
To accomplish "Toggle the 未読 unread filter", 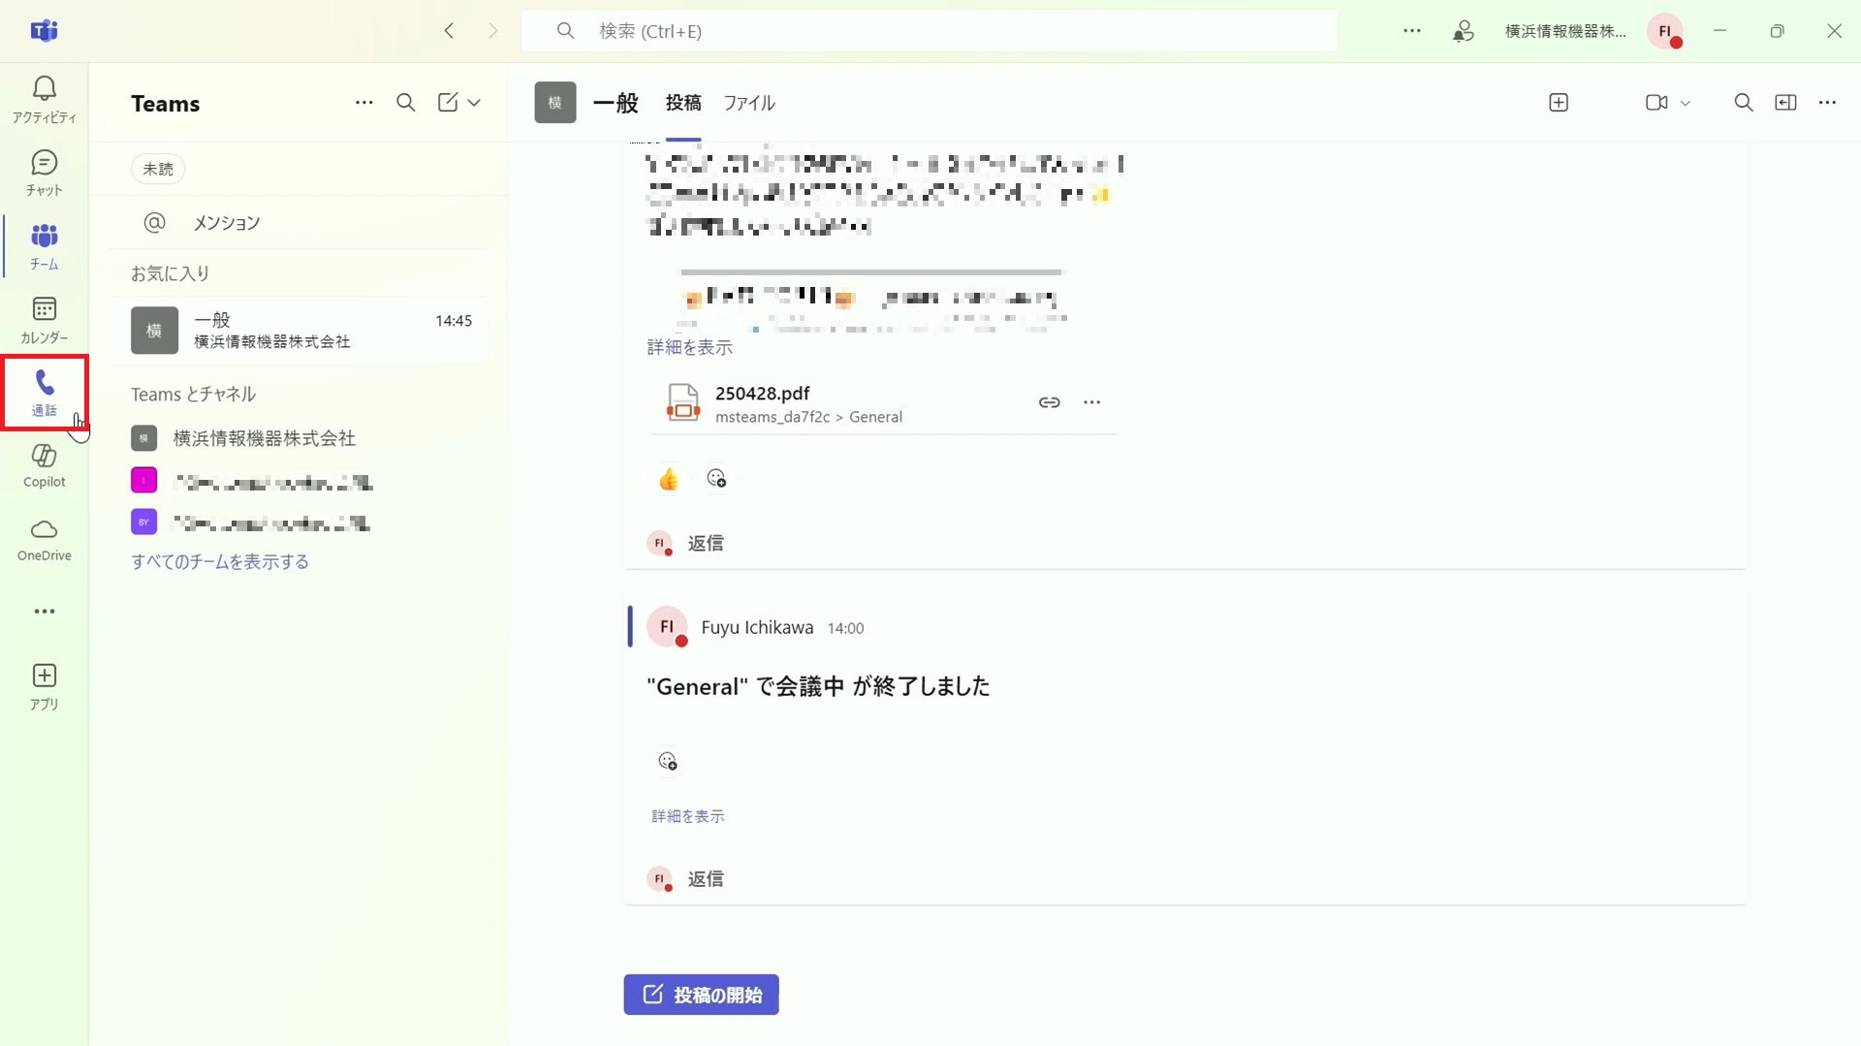I will [157, 169].
